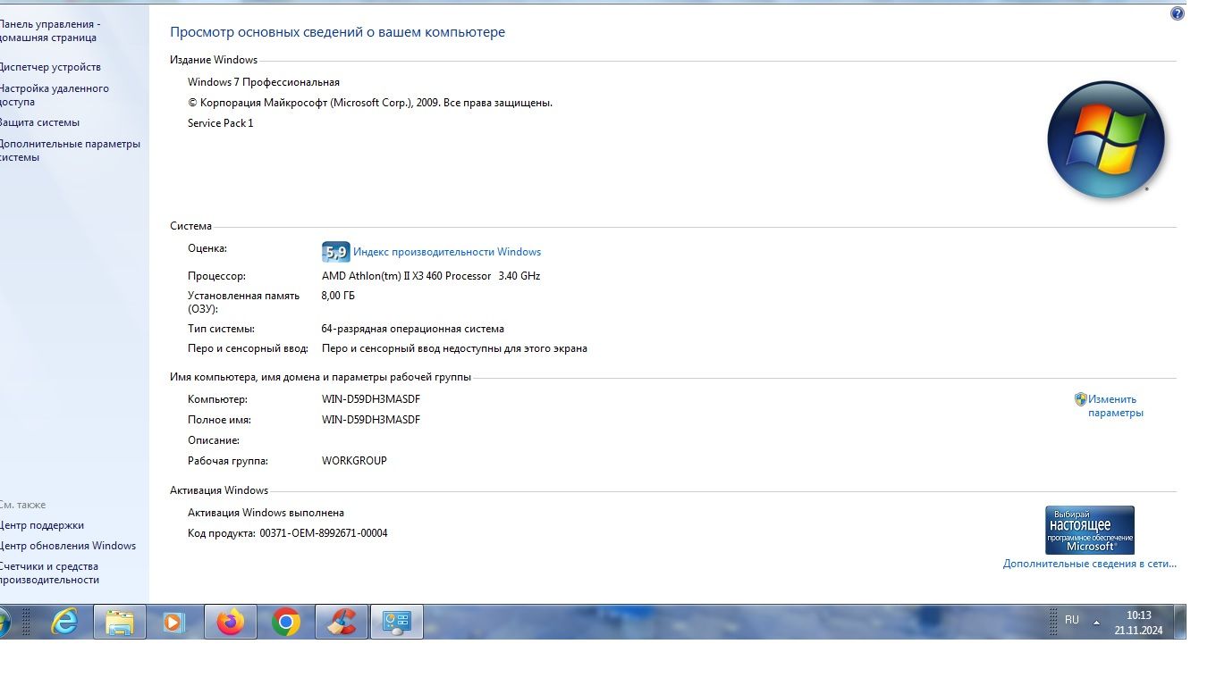Click the Service Pack 1 text
The image size is (1216, 686).
click(221, 123)
